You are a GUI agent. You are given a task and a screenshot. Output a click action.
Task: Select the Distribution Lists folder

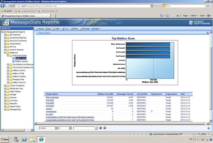pyautogui.click(x=16, y=89)
